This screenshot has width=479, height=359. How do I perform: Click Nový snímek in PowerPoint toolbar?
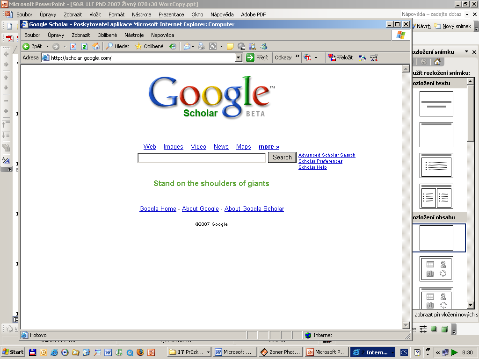453,26
